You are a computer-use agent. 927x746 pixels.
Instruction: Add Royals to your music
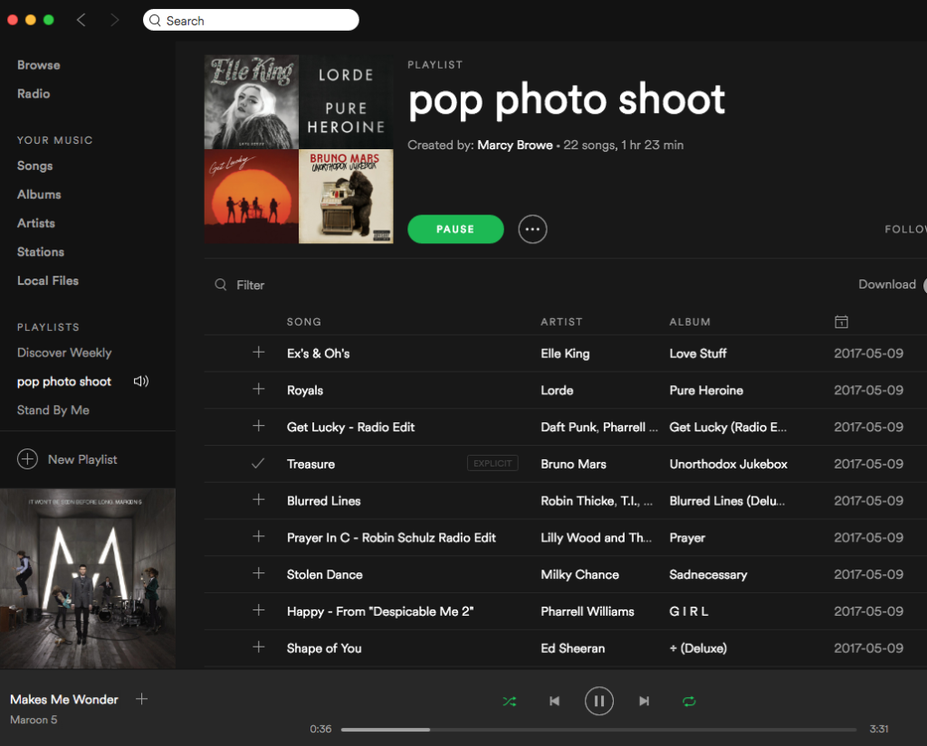click(258, 390)
